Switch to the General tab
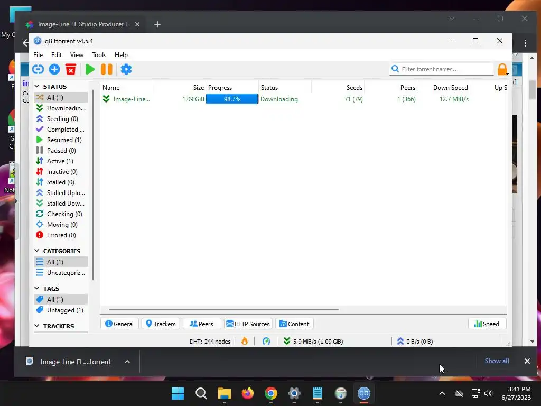 click(x=119, y=324)
